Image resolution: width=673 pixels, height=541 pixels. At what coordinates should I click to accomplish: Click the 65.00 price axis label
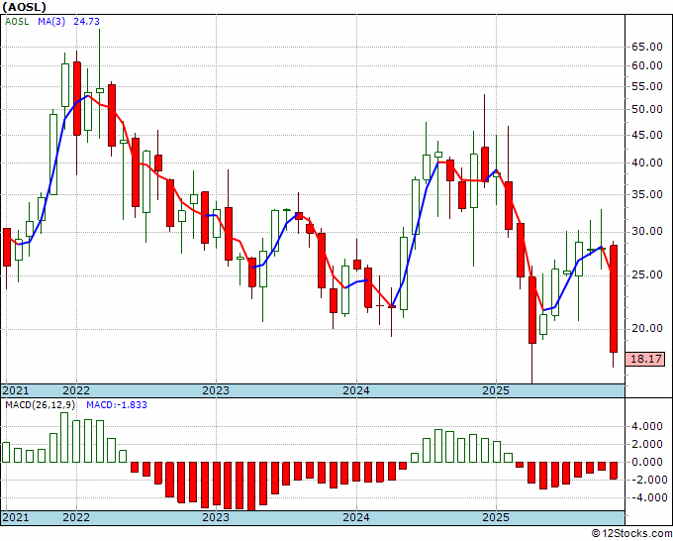pos(647,47)
